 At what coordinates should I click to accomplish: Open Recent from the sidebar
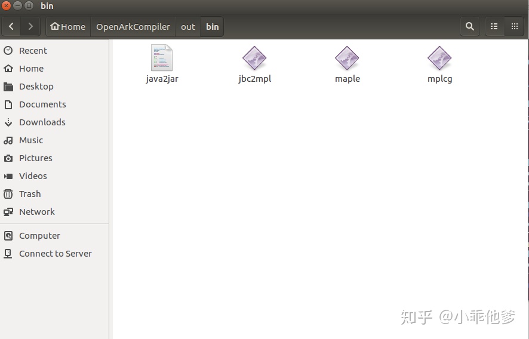(x=54, y=51)
